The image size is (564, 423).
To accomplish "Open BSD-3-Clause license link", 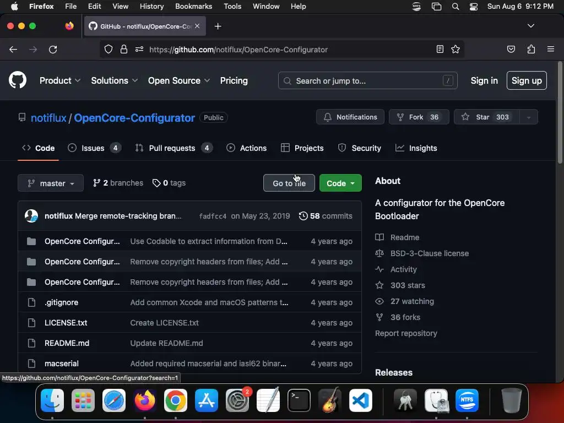I will click(x=430, y=253).
